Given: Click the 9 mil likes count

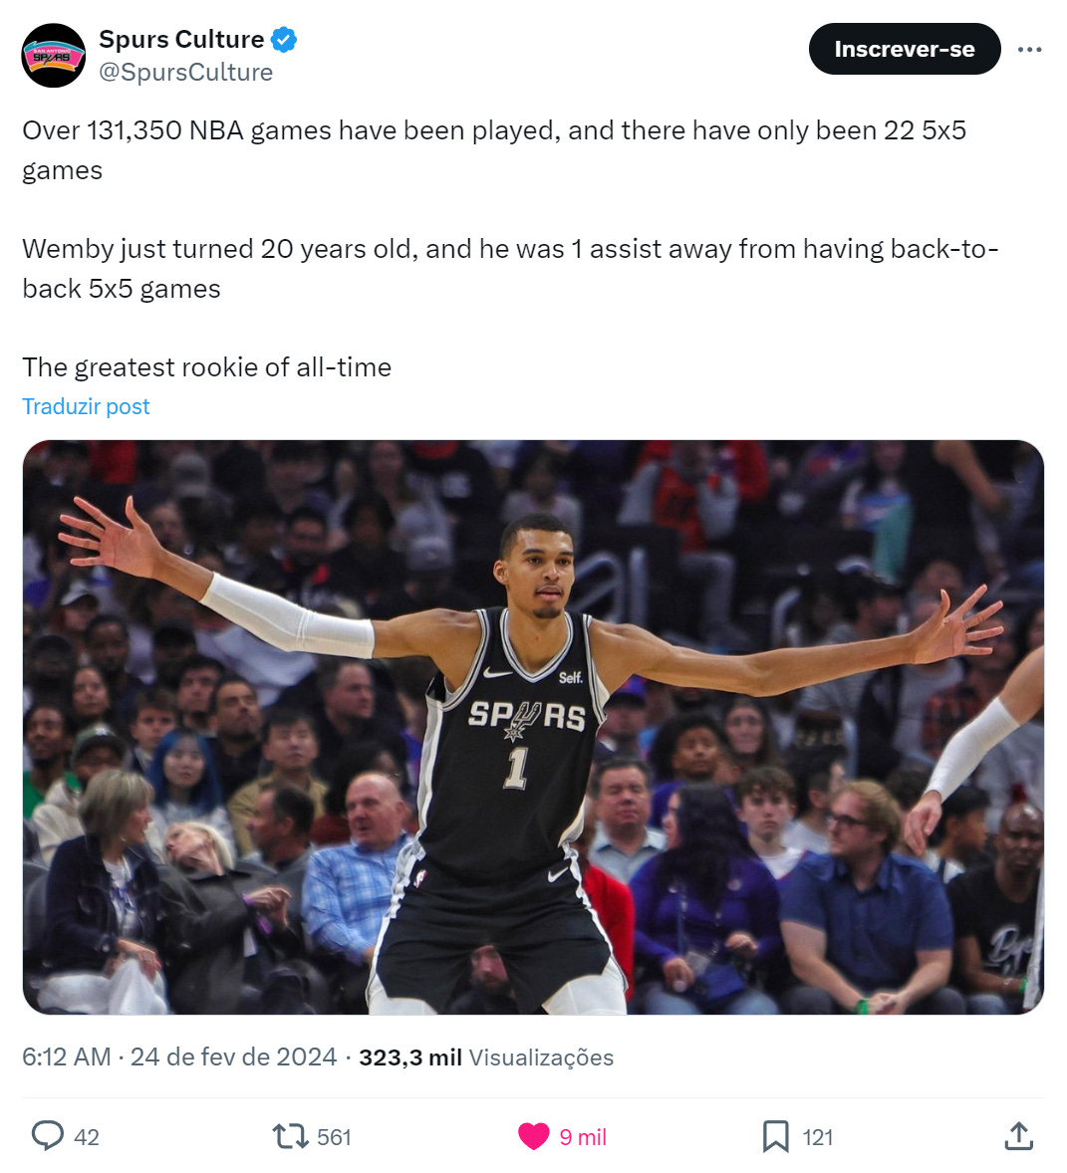Looking at the screenshot, I should [583, 1137].
